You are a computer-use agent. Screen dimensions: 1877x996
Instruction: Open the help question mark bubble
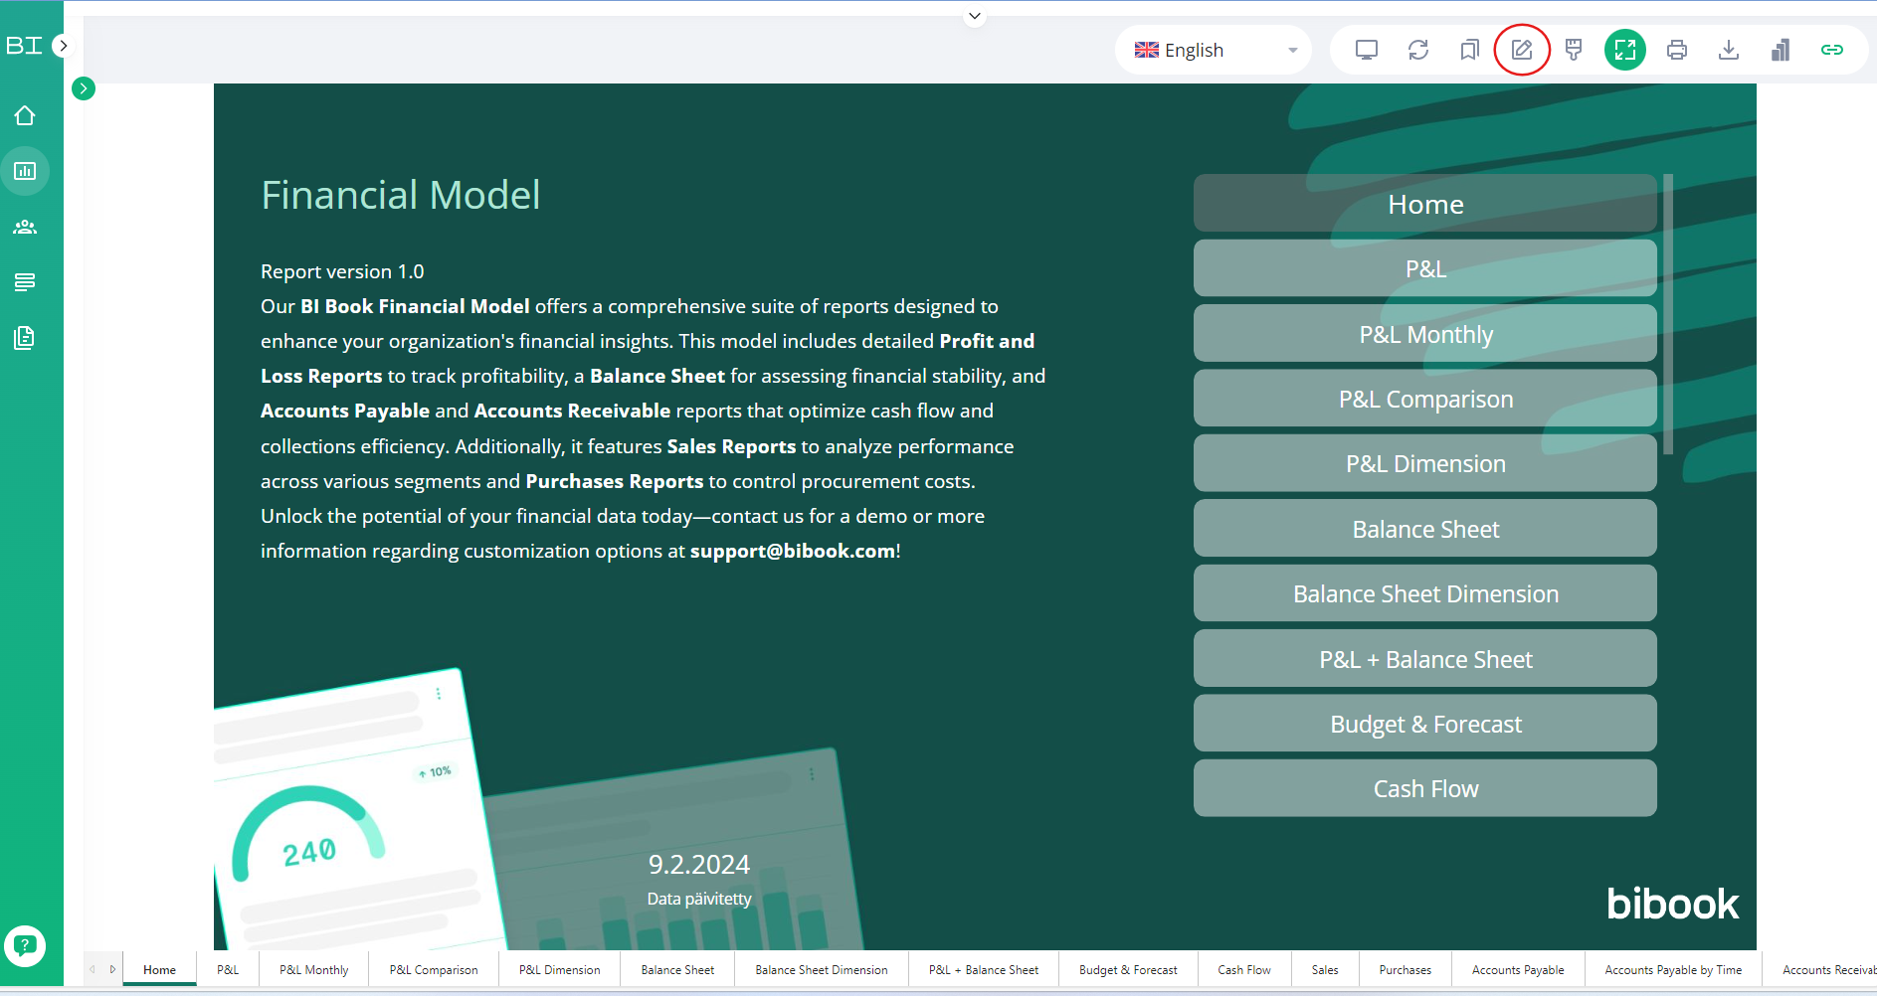coord(25,946)
